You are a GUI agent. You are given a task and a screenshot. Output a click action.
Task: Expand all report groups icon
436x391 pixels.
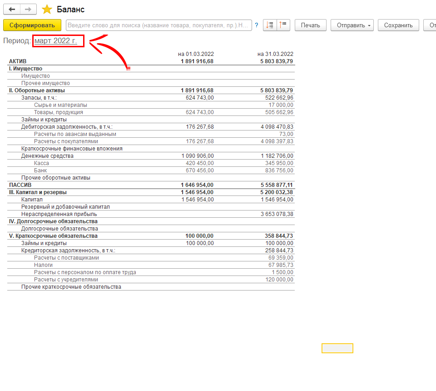tap(270, 25)
